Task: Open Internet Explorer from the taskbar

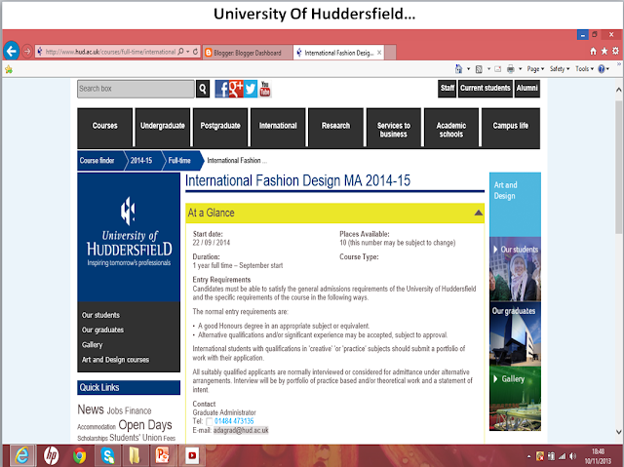Action: click(x=21, y=455)
